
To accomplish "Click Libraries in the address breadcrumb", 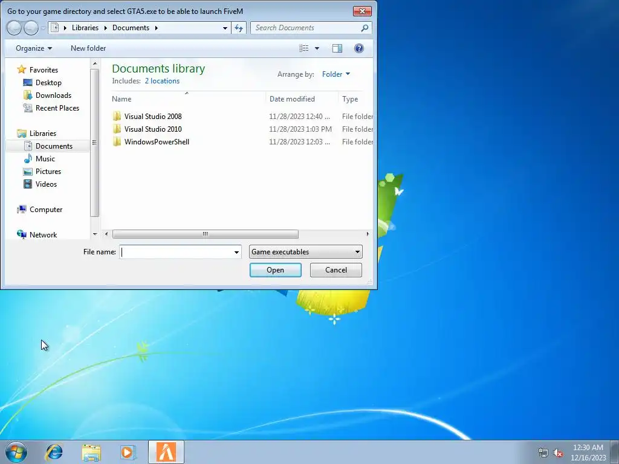I will tap(85, 28).
